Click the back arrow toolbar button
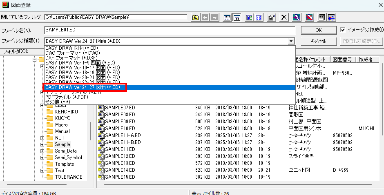The image size is (384, 195). tap(205, 18)
